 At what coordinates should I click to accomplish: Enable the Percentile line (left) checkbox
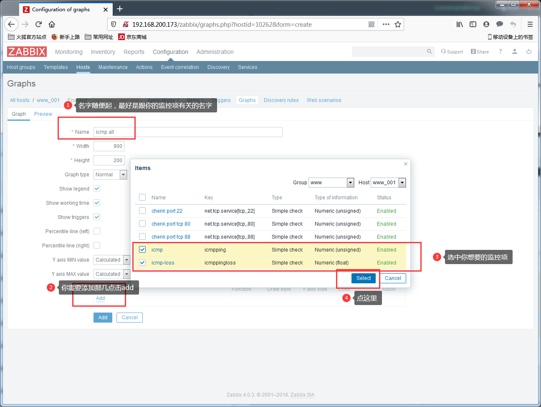tap(97, 231)
